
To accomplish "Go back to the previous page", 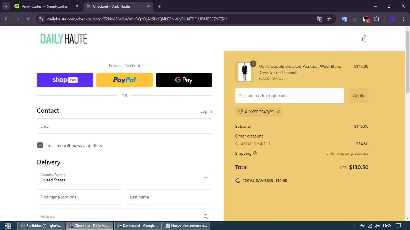I will tap(7, 19).
